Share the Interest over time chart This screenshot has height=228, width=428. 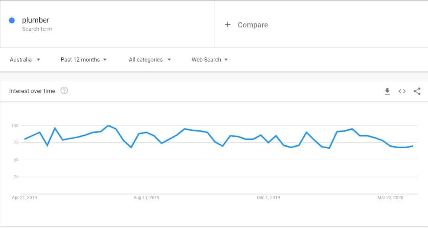(417, 91)
